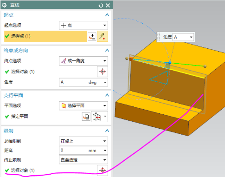Image resolution: width=225 pixels, height=177 pixels.
Task: Click the reset dialog arrow icon
Action: point(101,6)
